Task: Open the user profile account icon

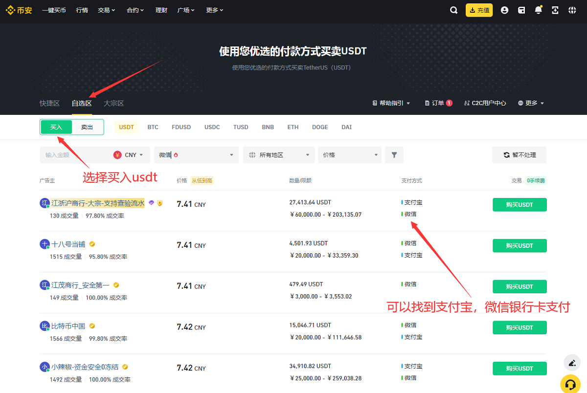Action: tap(505, 10)
